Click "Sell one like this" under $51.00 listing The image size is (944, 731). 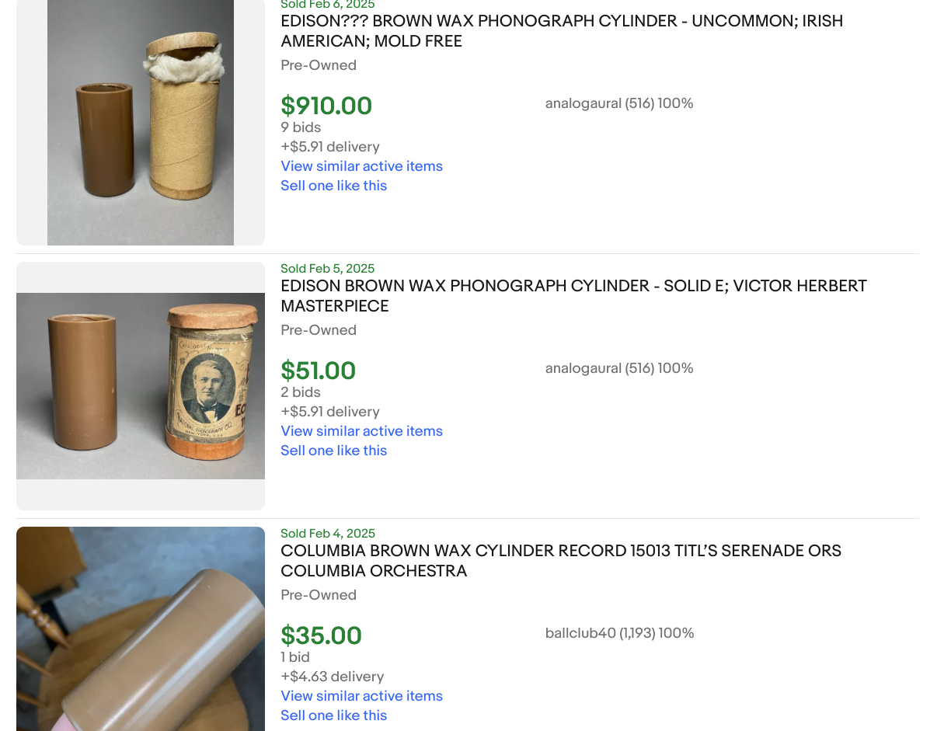pos(333,451)
